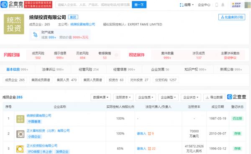Open the notification bell icon
The image size is (251, 154).
coord(223,5)
